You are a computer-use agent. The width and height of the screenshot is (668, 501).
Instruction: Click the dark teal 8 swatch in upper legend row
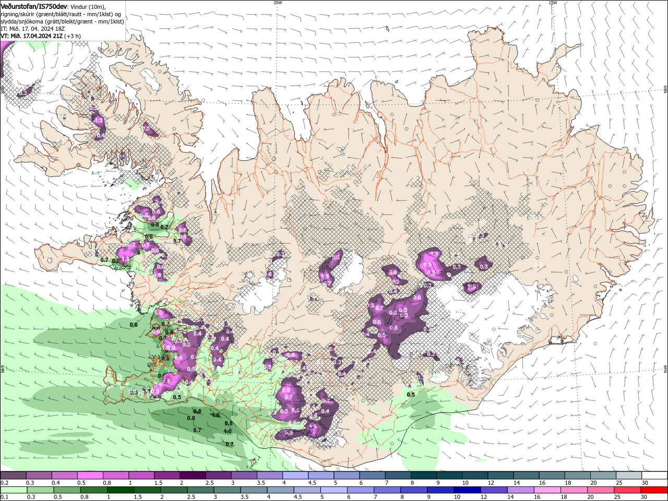pos(424,475)
